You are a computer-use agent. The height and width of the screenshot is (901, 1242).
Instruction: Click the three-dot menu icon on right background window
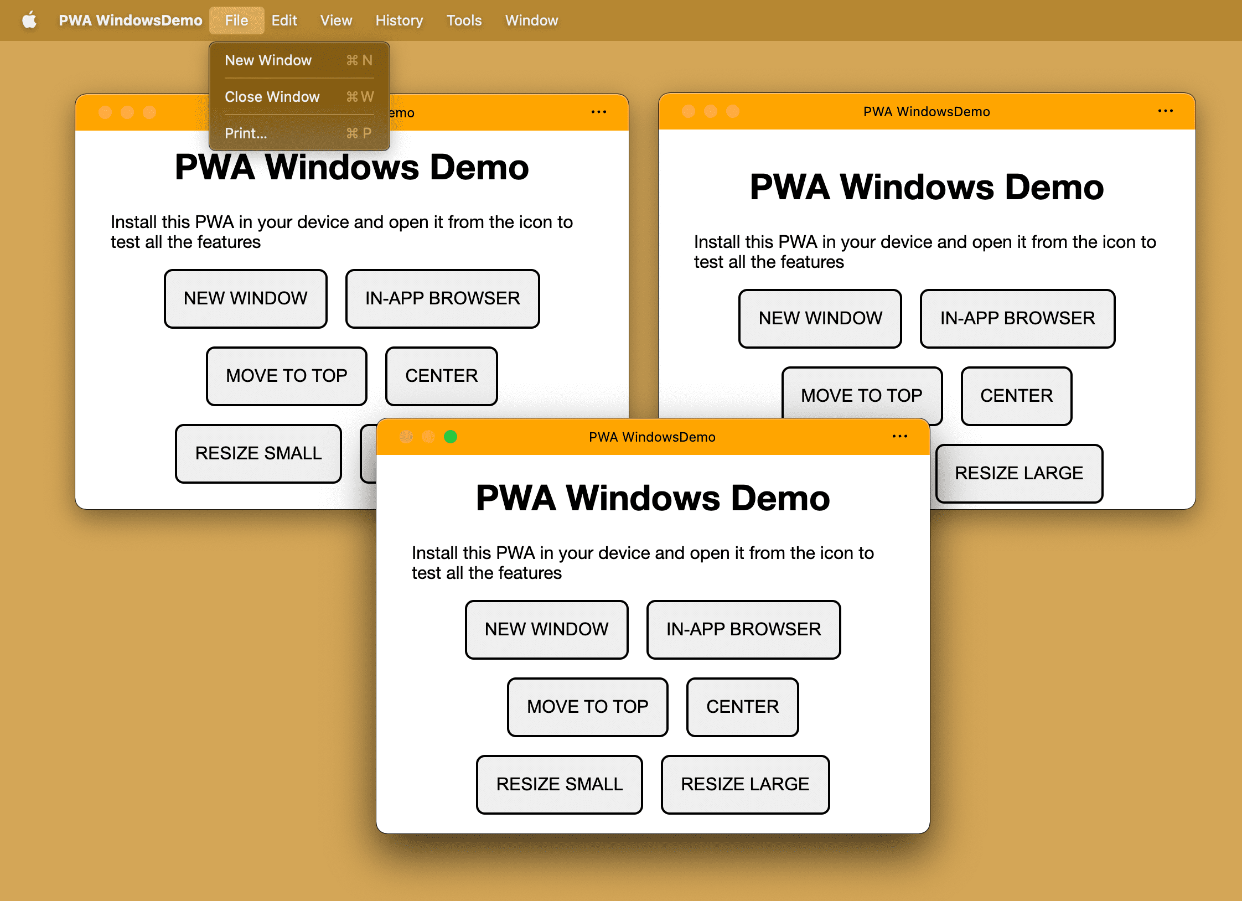pos(1167,112)
